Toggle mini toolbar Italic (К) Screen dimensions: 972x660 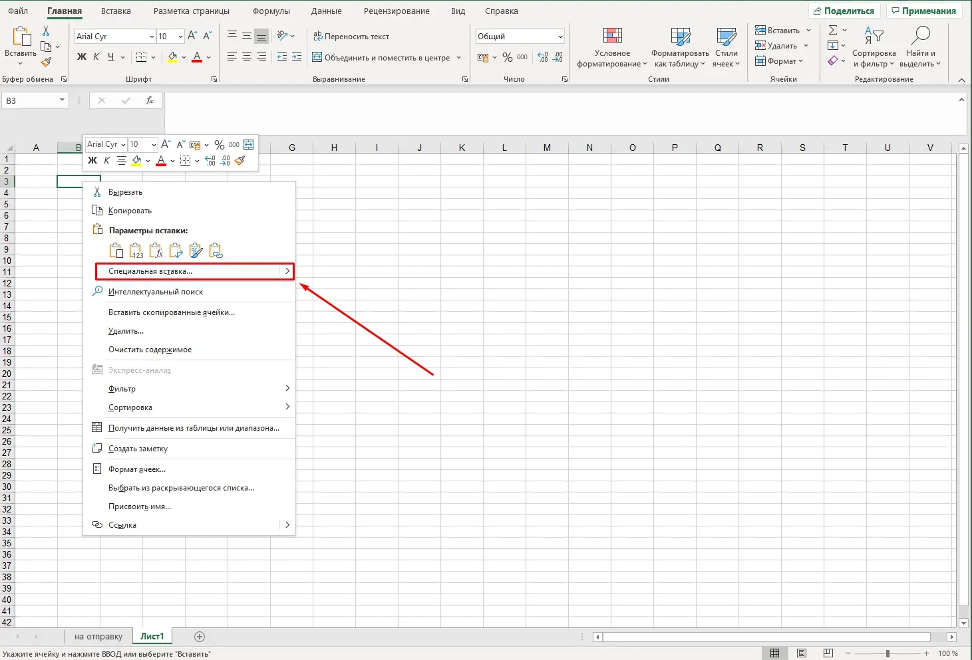[x=106, y=161]
